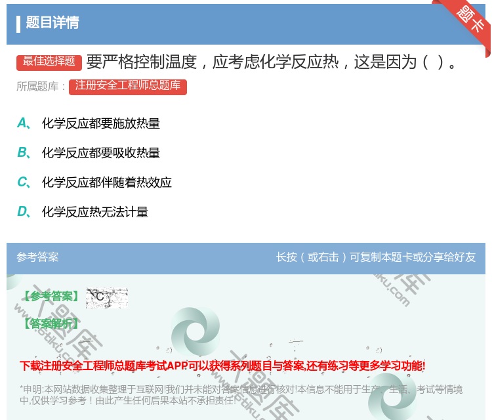Click the 申明 disclaimer text

[x=241, y=395]
